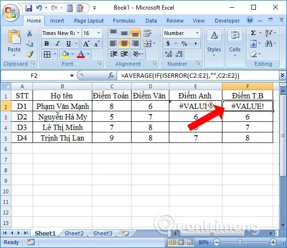Image resolution: width=287 pixels, height=248 pixels.
Task: Zoom out with the minus button
Action: click(x=217, y=242)
